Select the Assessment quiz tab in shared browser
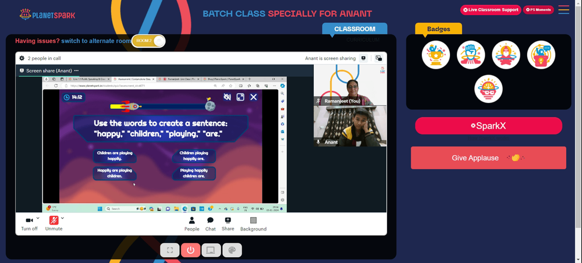The image size is (582, 263). click(x=134, y=79)
